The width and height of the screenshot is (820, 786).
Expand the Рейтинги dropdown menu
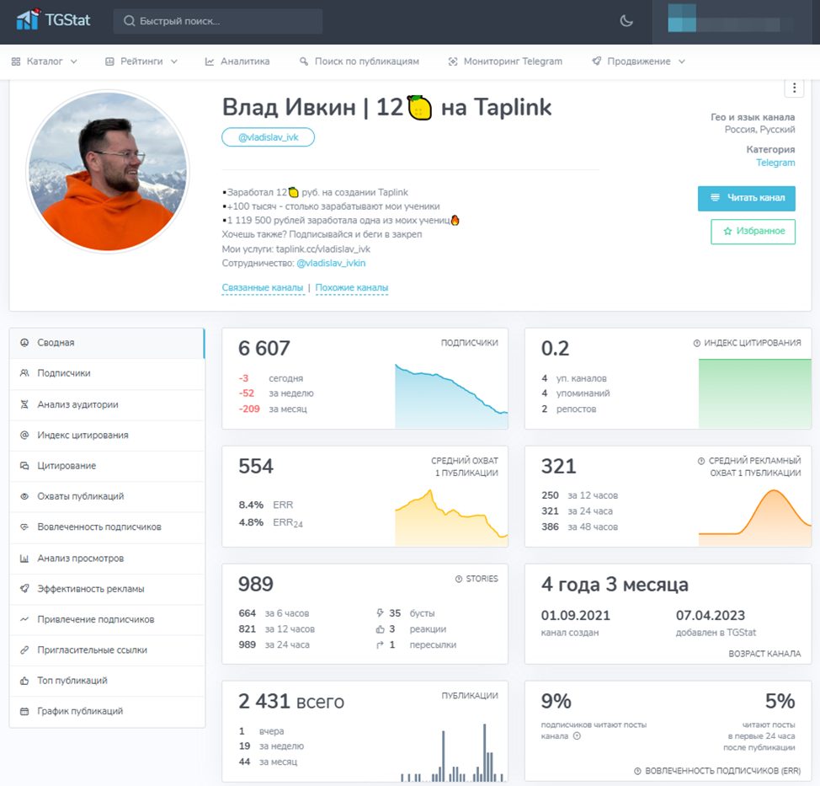[x=141, y=61]
